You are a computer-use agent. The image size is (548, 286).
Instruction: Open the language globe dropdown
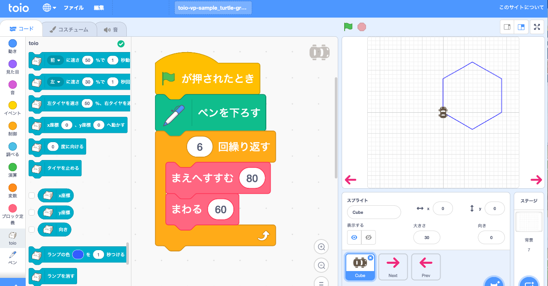click(x=50, y=8)
